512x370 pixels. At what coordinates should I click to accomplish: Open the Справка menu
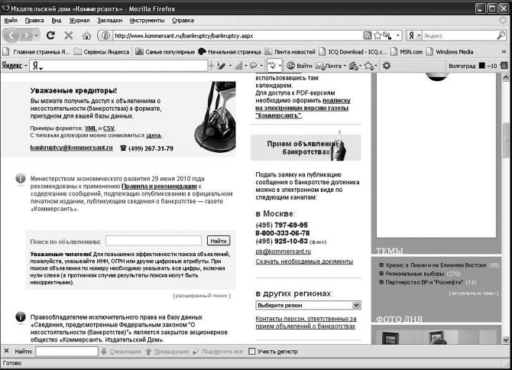click(183, 20)
